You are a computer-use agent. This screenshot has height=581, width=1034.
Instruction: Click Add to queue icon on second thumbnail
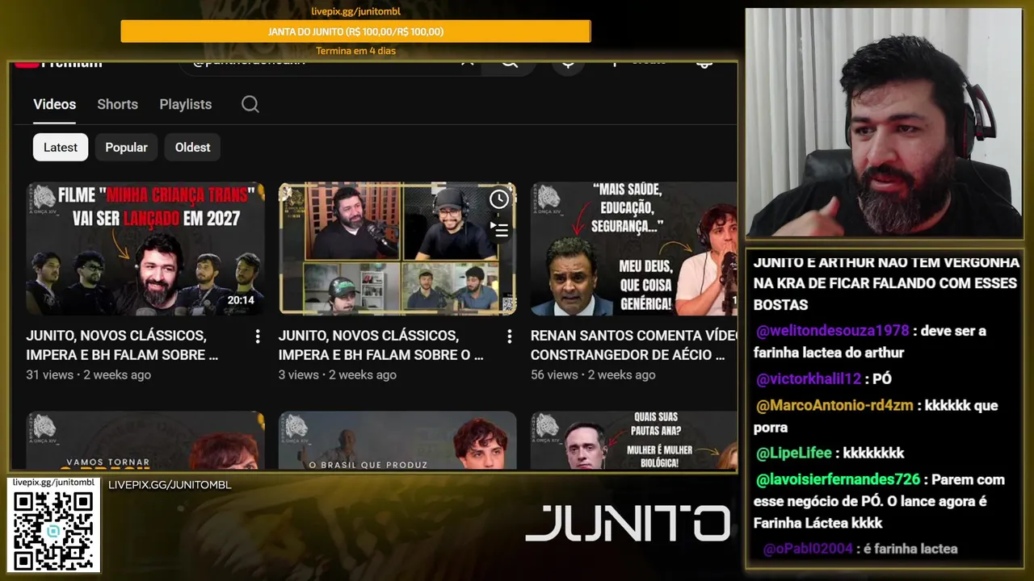tap(499, 230)
